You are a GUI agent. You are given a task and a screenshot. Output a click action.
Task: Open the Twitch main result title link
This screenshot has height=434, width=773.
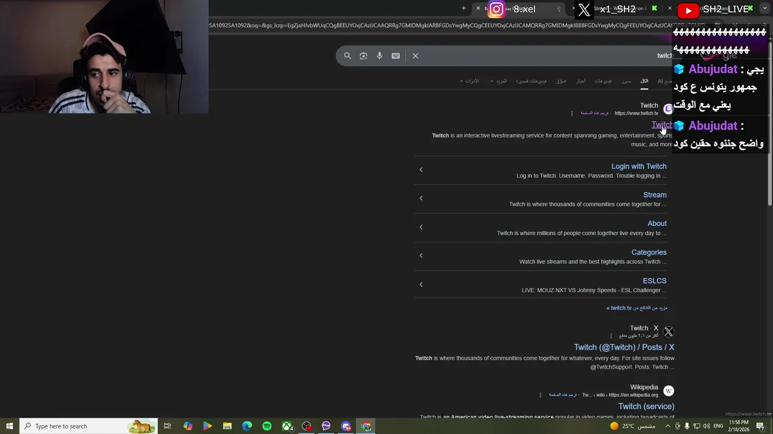(x=661, y=125)
